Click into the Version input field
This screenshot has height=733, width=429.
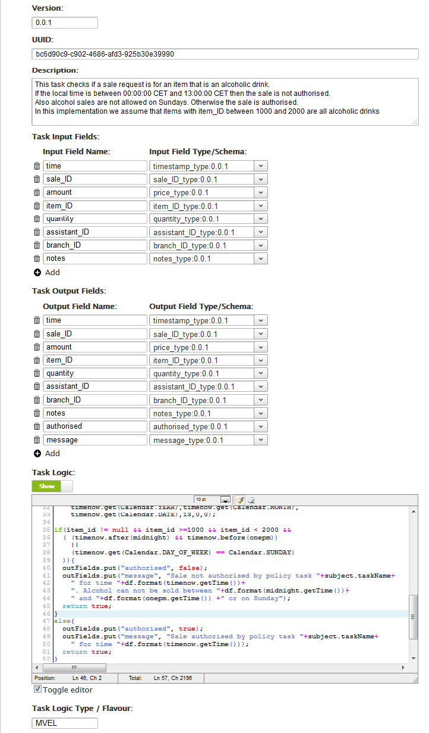pos(65,23)
